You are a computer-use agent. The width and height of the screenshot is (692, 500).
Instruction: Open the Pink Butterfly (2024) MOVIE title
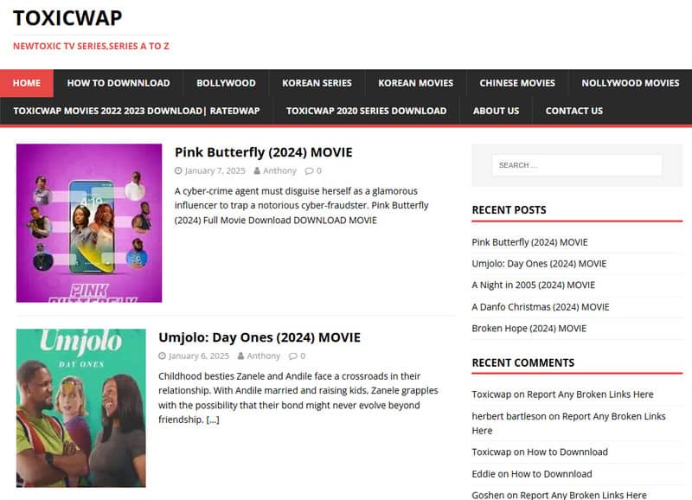(264, 152)
